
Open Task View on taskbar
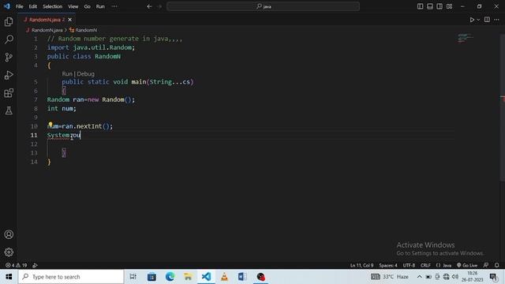point(133,277)
